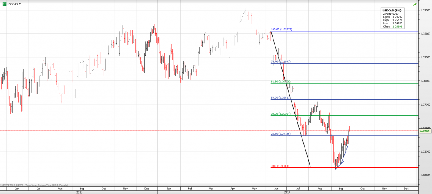Click the 2017 year label on time axis
432x194 pixels.
286,192
